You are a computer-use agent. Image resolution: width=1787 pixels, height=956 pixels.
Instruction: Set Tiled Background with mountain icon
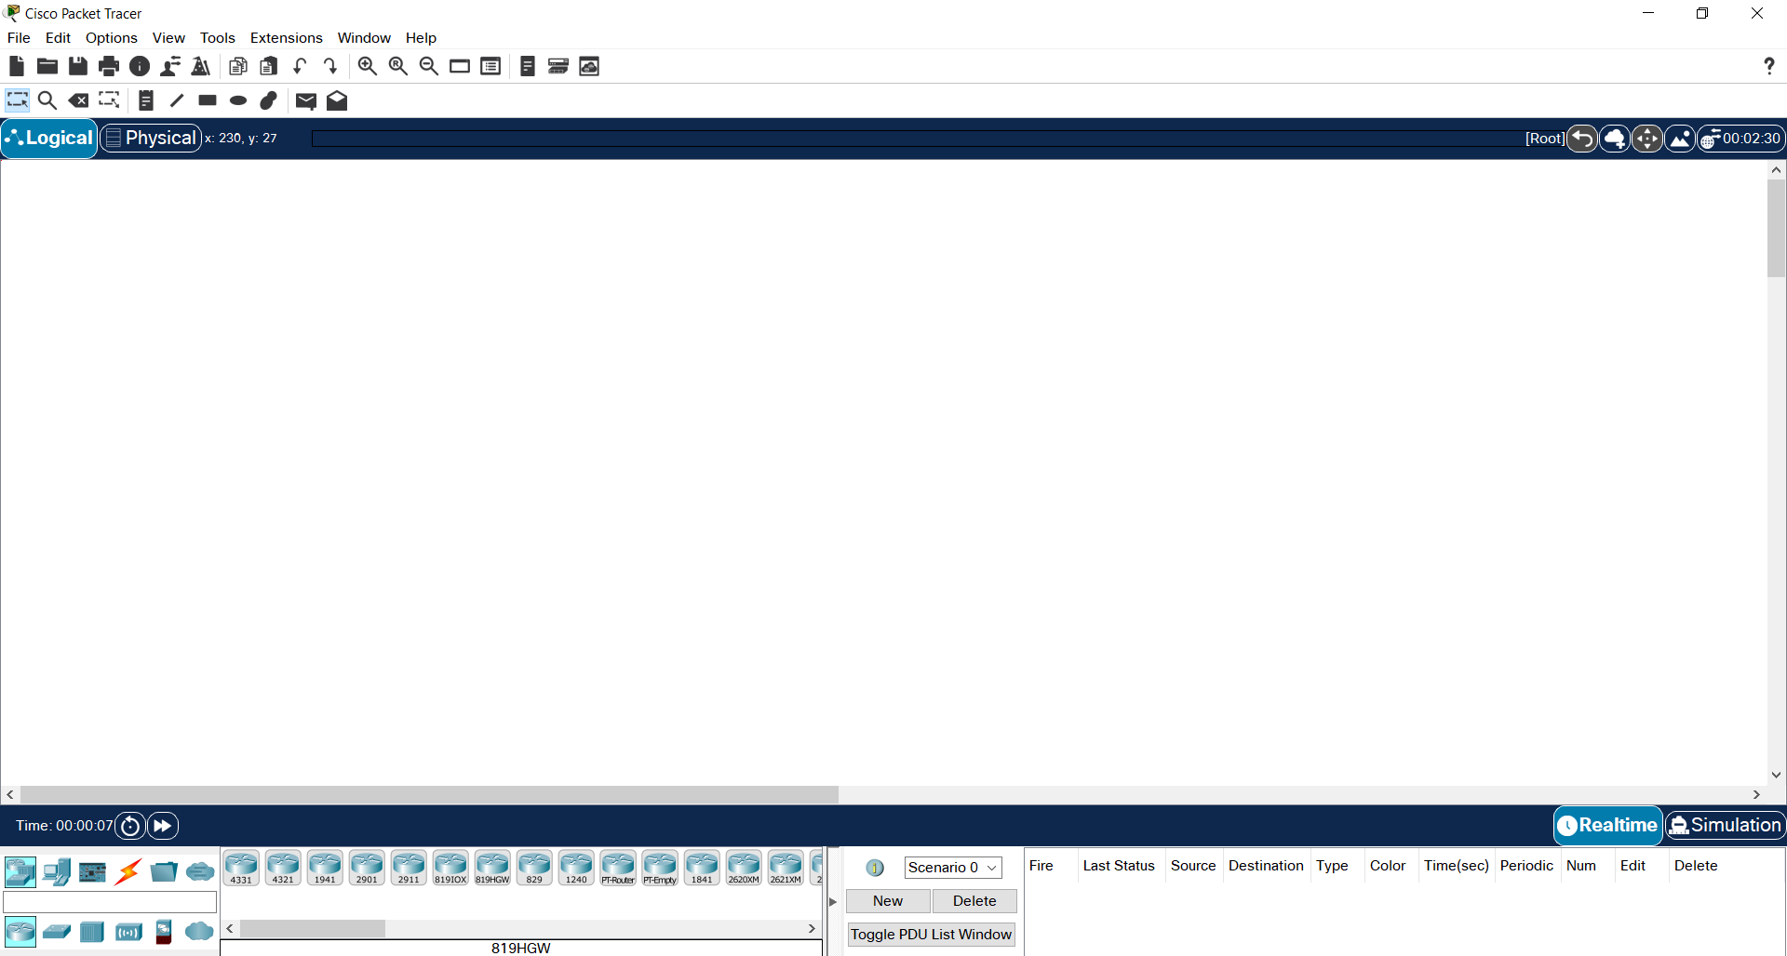[x=1680, y=139]
